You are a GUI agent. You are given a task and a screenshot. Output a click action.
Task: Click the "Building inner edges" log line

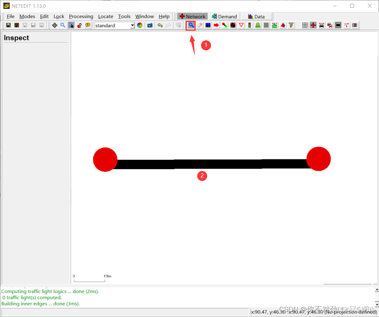(41, 304)
